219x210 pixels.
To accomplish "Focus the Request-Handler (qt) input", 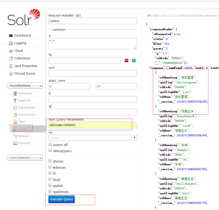I will [x=93, y=21].
